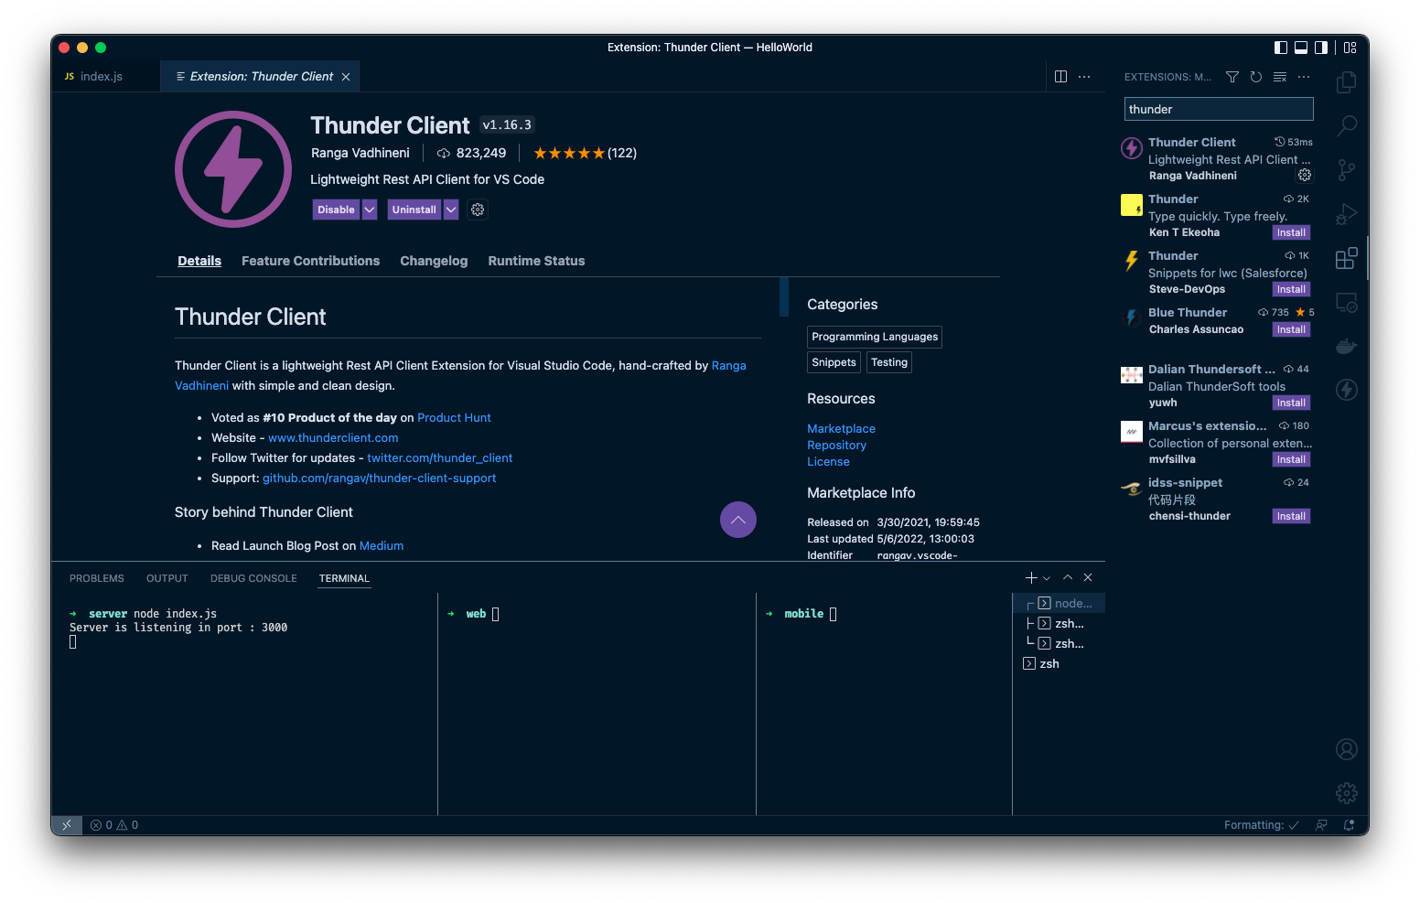
Task: Expand the Uninstall button dropdown arrow
Action: (x=451, y=210)
